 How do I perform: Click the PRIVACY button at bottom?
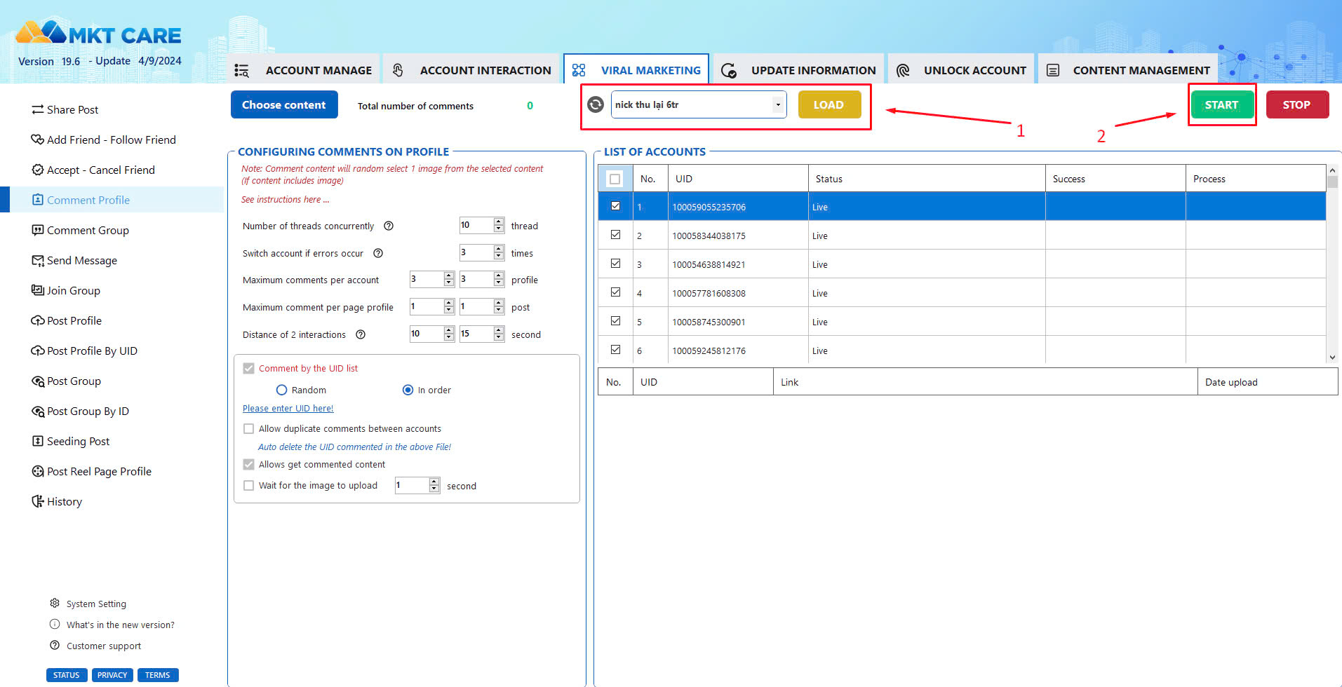(112, 675)
